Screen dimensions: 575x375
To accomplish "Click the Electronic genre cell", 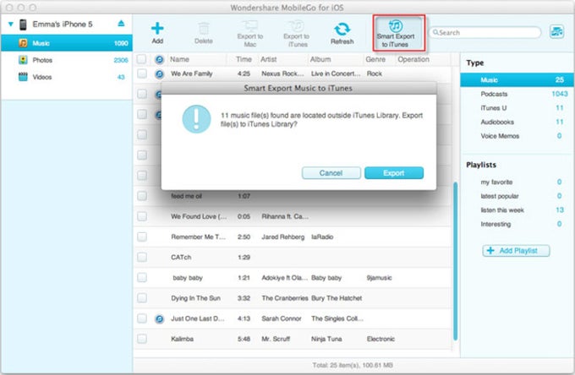I will click(381, 340).
